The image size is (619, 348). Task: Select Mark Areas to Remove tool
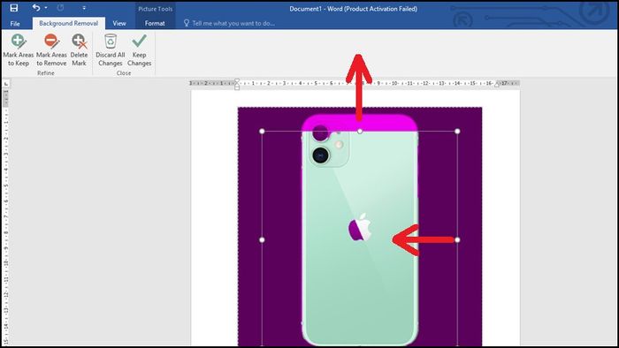(51, 50)
